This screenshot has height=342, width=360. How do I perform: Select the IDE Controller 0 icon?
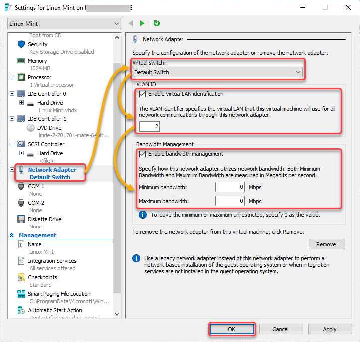21,94
